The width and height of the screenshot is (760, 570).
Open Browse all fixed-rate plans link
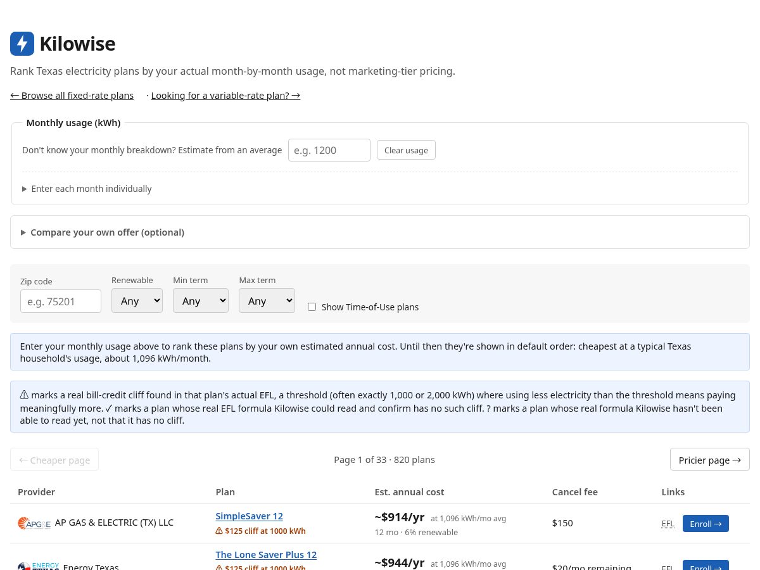point(72,96)
